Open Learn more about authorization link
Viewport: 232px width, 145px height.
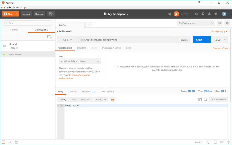point(75,76)
